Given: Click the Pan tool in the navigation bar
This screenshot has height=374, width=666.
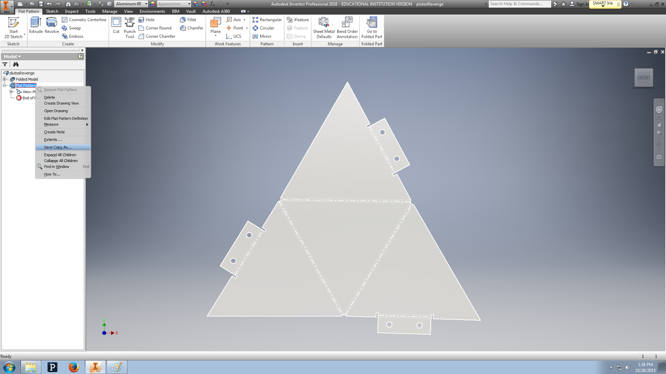Looking at the screenshot, I should [x=660, y=123].
